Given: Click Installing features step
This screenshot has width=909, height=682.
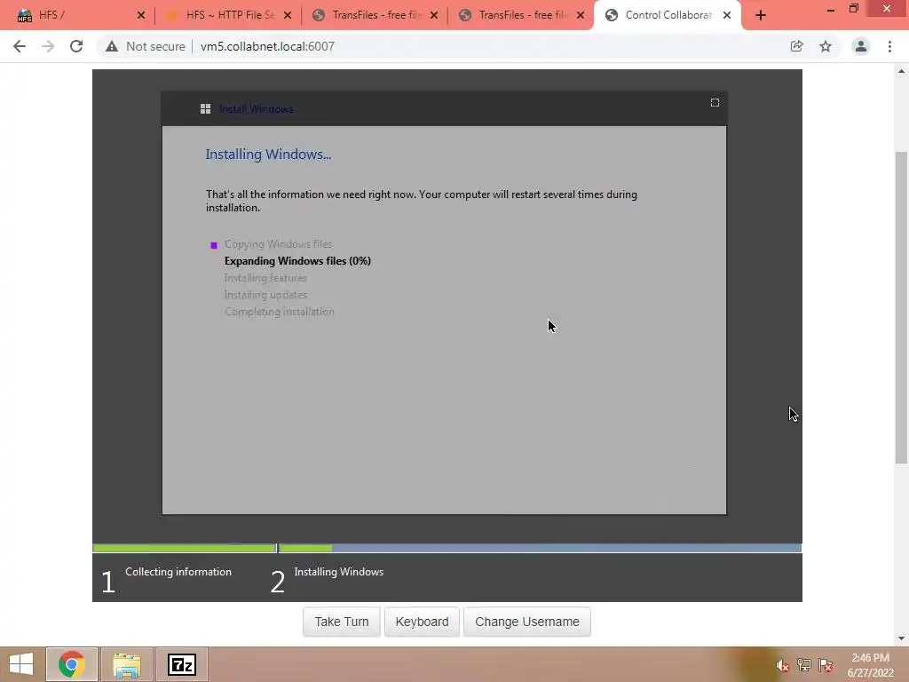Looking at the screenshot, I should coord(265,278).
